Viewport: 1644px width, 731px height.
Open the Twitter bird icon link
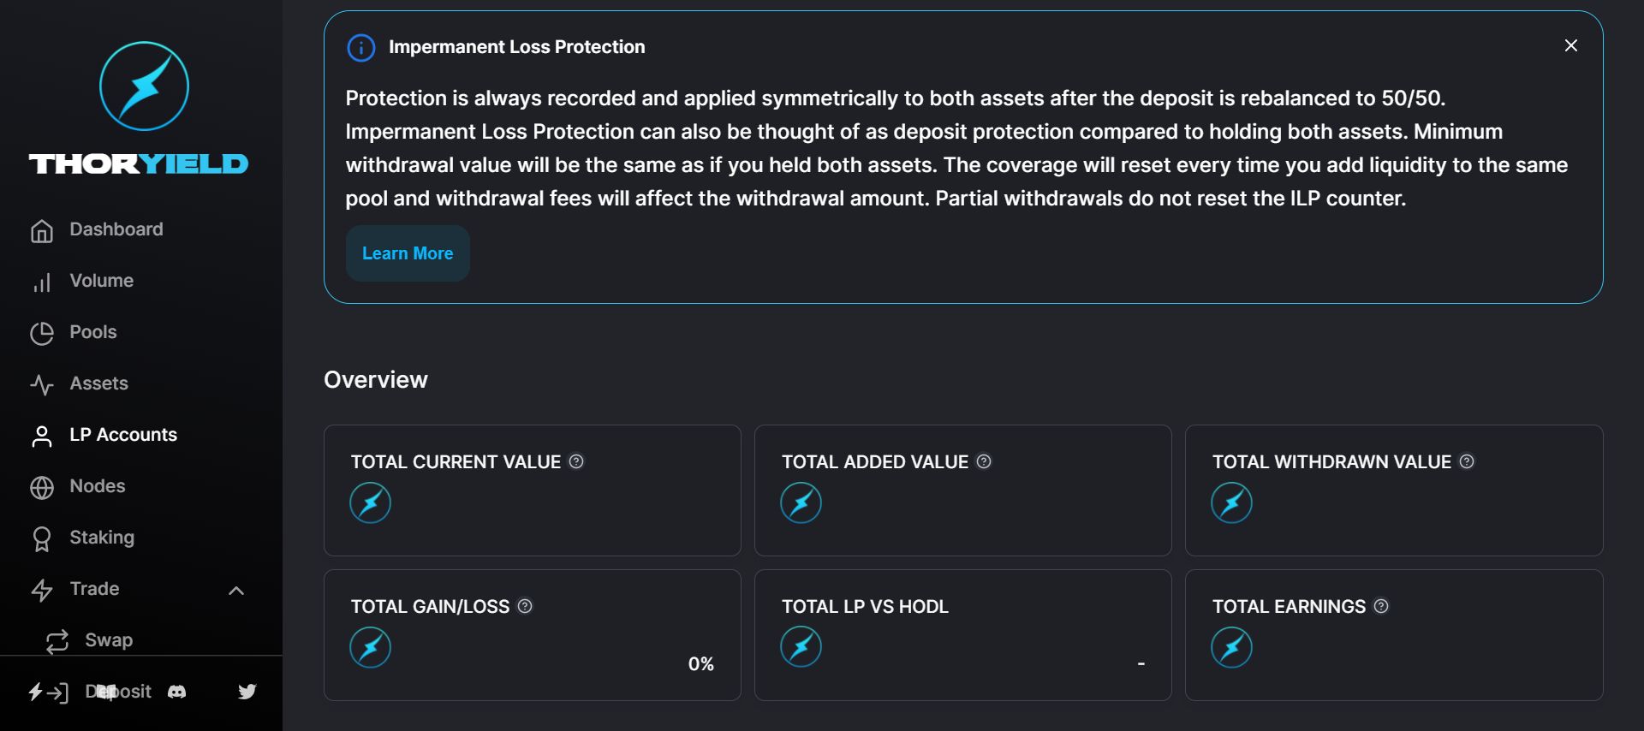pyautogui.click(x=247, y=692)
